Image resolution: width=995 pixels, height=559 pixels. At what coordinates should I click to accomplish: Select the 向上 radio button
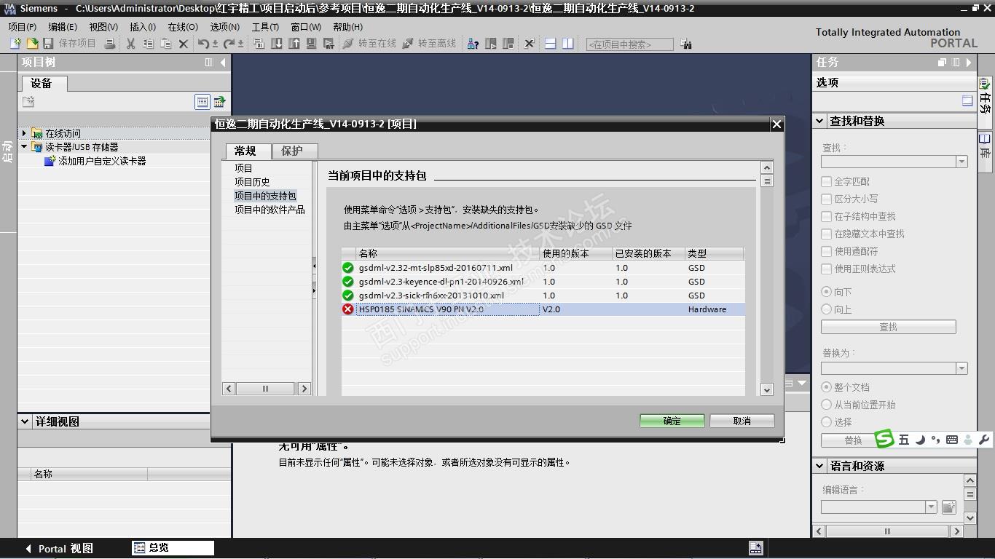coord(827,309)
